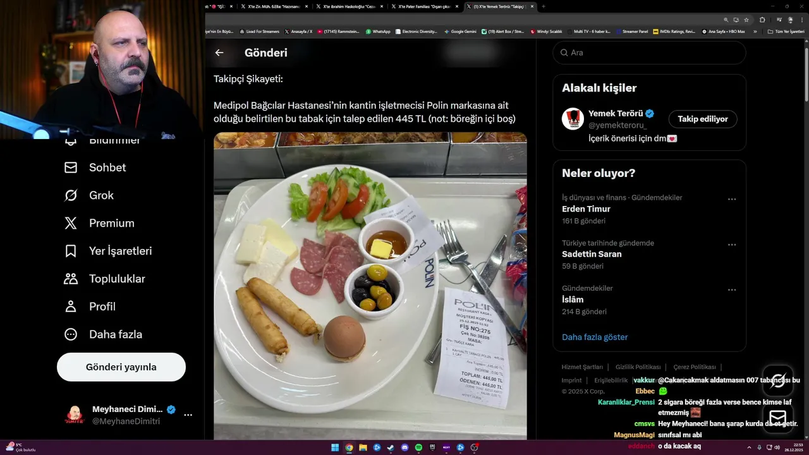Switch to the İbrahim Haskoloğlu tab
The image size is (809, 455).
click(349, 6)
